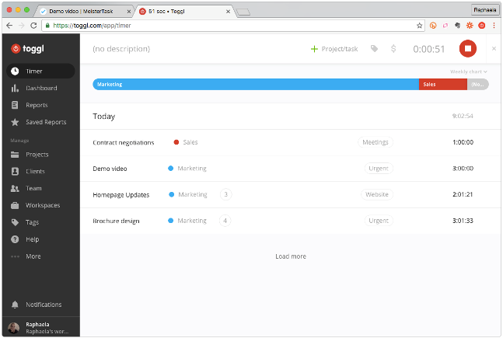Open the Clients page
Screen dimensions: 503x338
click(36, 171)
